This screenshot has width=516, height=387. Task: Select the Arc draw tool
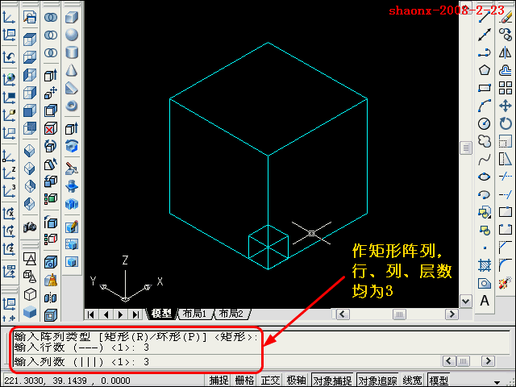click(485, 106)
